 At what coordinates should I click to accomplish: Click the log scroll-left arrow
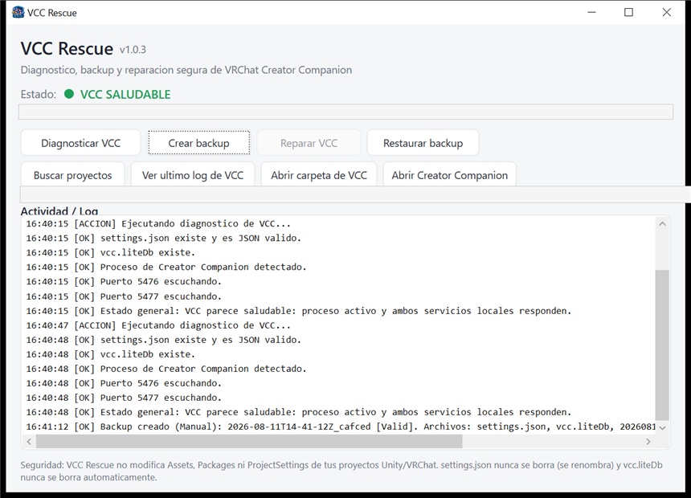29,441
